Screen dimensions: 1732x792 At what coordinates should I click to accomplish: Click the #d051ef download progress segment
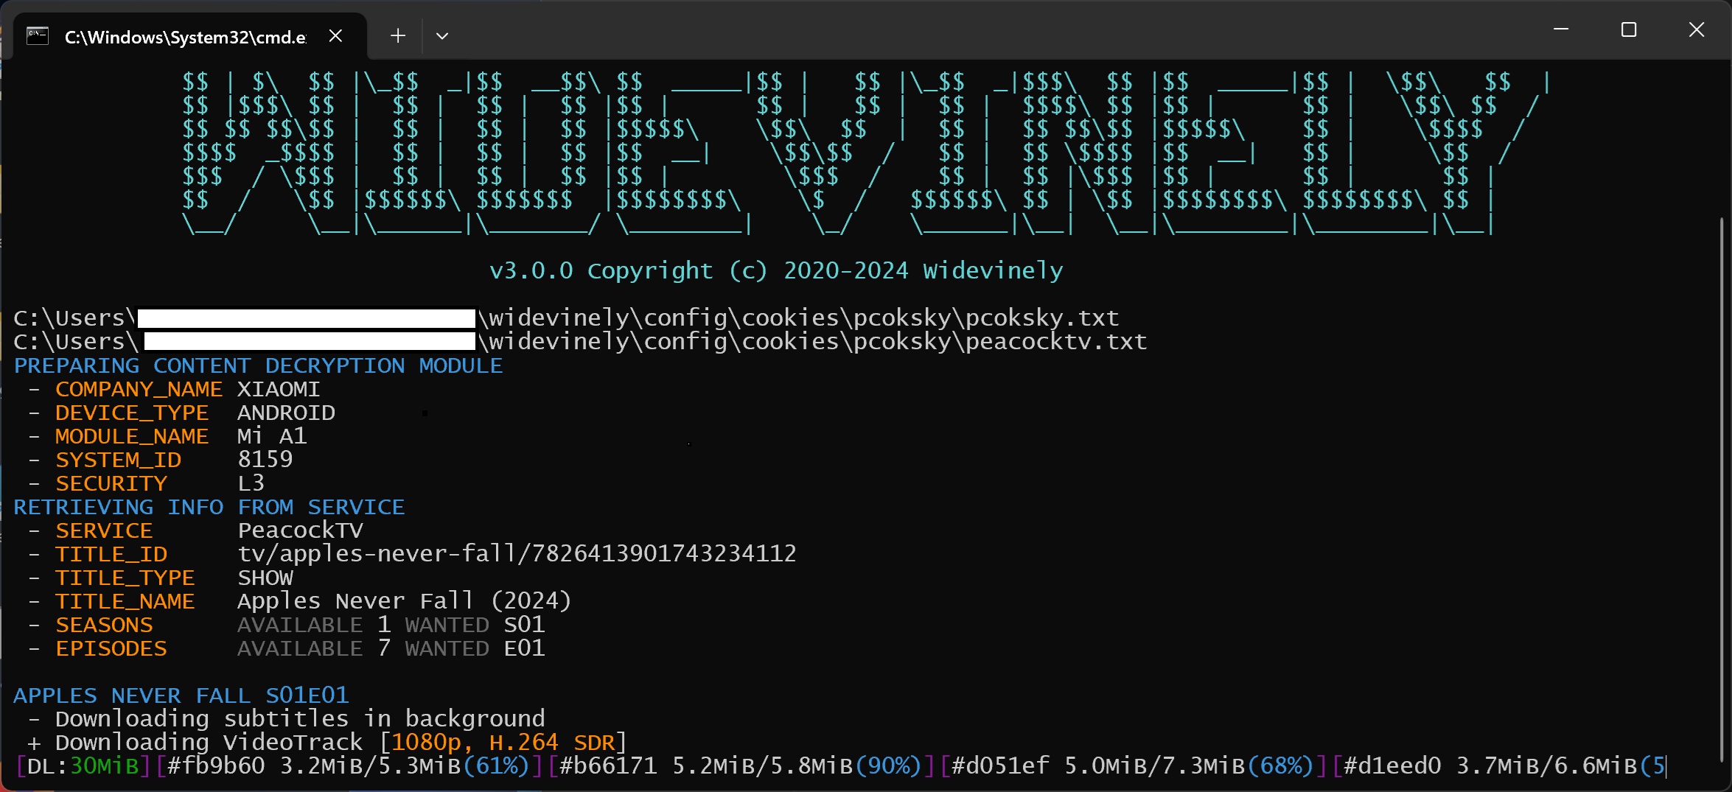point(1133,766)
